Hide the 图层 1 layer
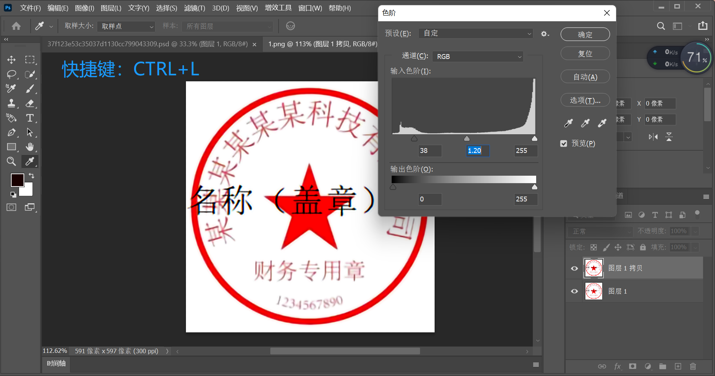The height and width of the screenshot is (376, 715). tap(575, 291)
